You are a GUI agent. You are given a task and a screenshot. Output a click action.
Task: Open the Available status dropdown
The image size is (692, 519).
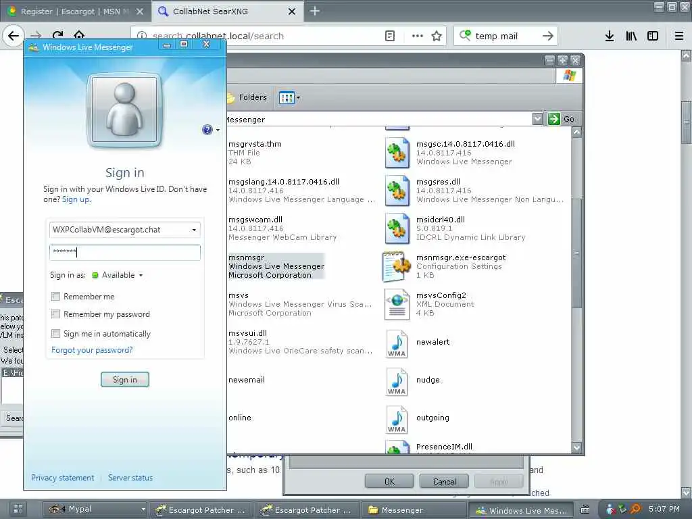point(118,275)
